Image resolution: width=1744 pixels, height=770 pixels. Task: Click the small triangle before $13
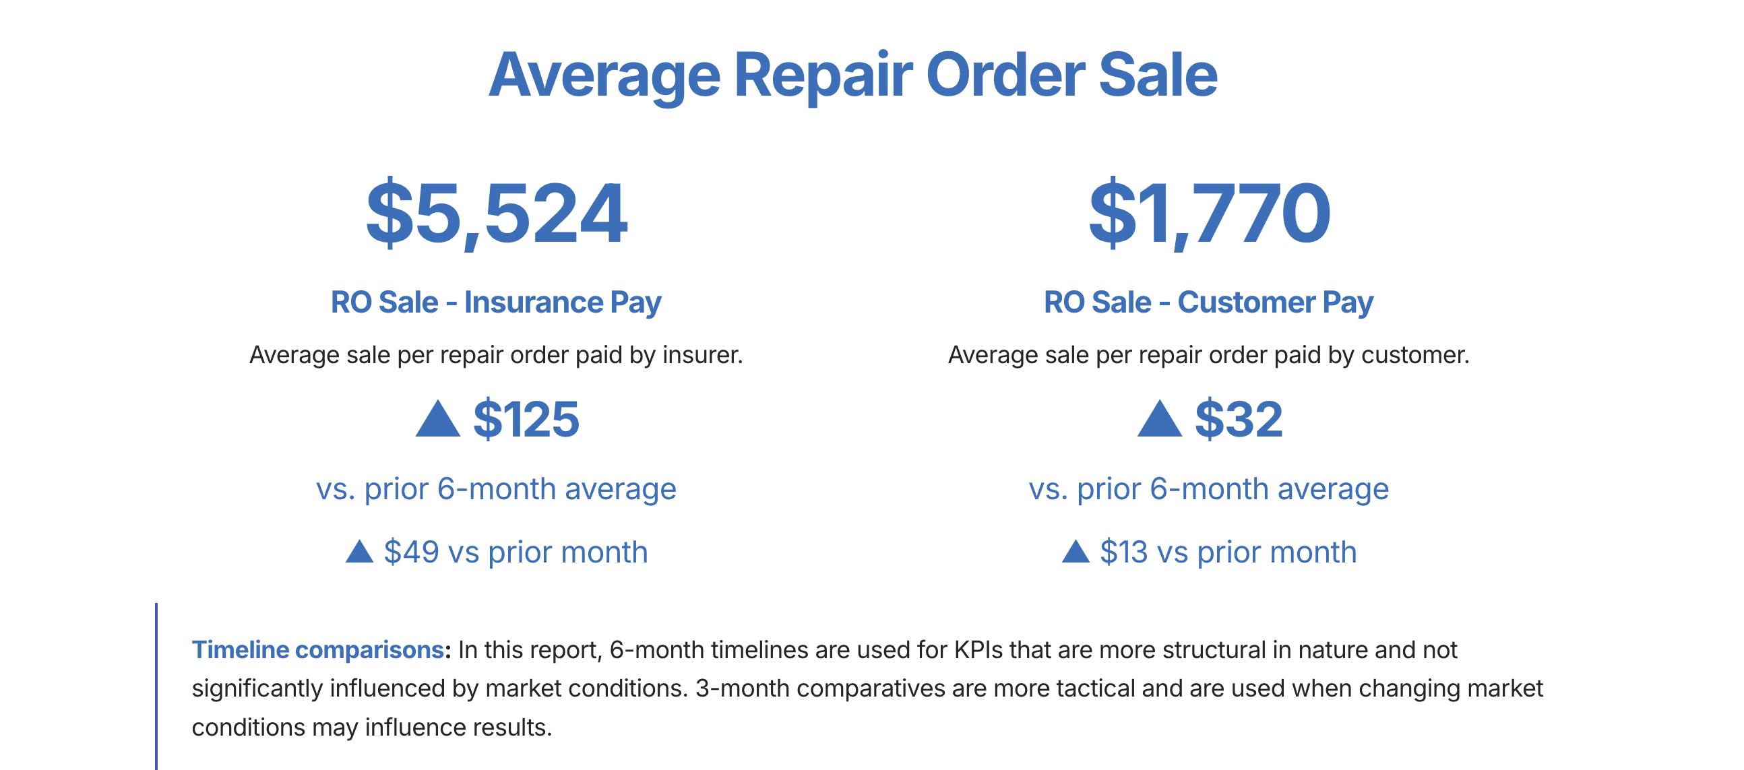[x=1075, y=552]
